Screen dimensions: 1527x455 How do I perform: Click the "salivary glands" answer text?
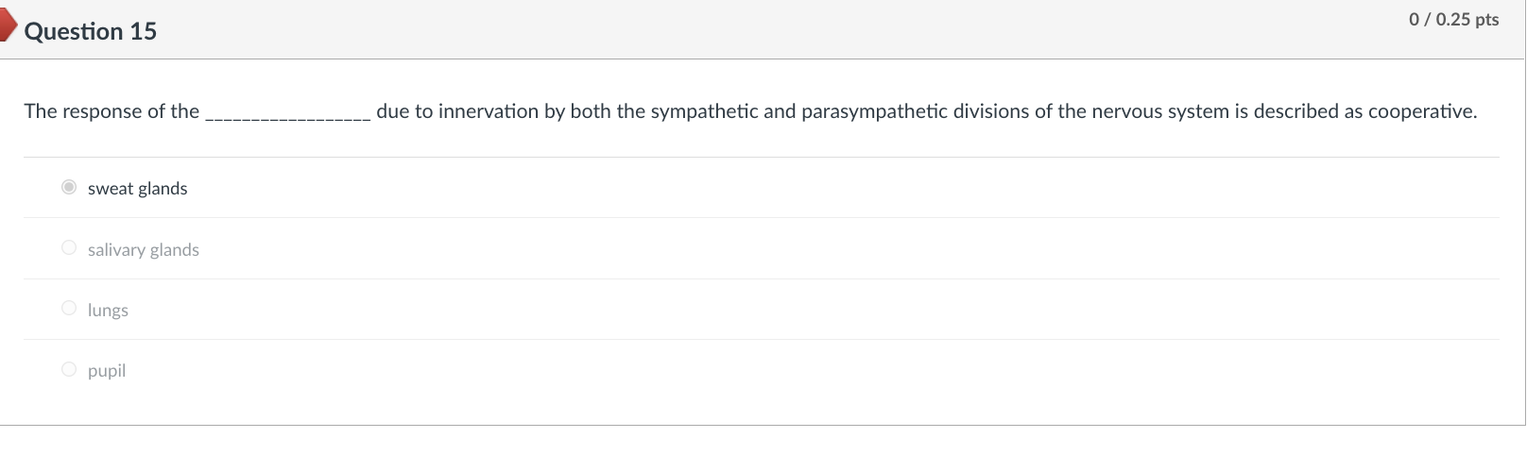coord(143,250)
